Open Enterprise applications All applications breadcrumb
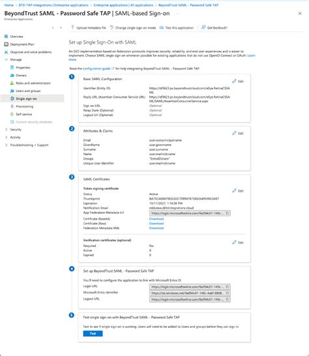Screen dimensions: 309x356 123,5
